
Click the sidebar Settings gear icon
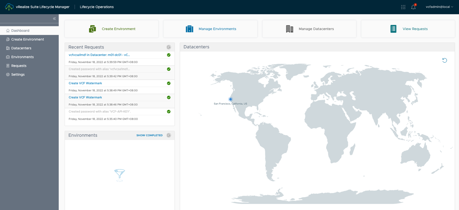[x=8, y=75]
